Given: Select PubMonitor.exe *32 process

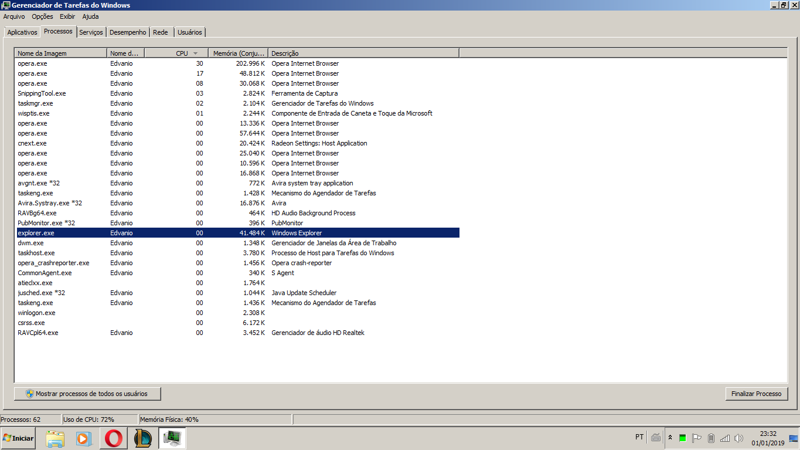Looking at the screenshot, I should coord(237,223).
